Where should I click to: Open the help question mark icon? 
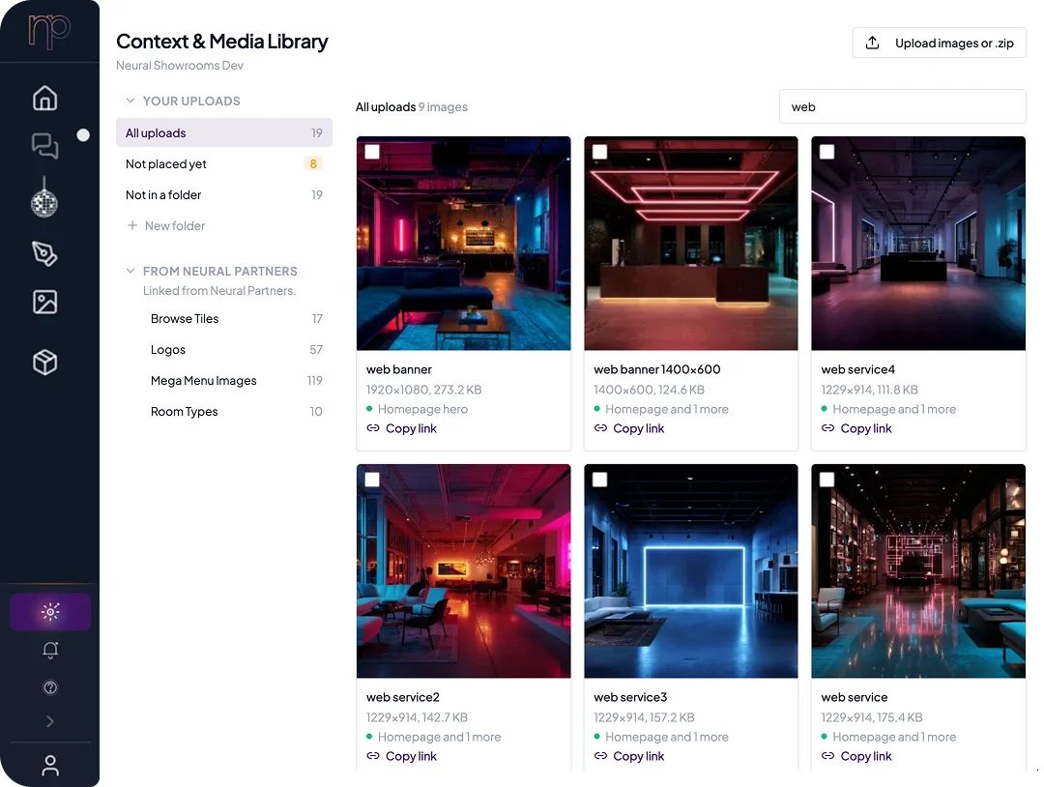tap(50, 687)
